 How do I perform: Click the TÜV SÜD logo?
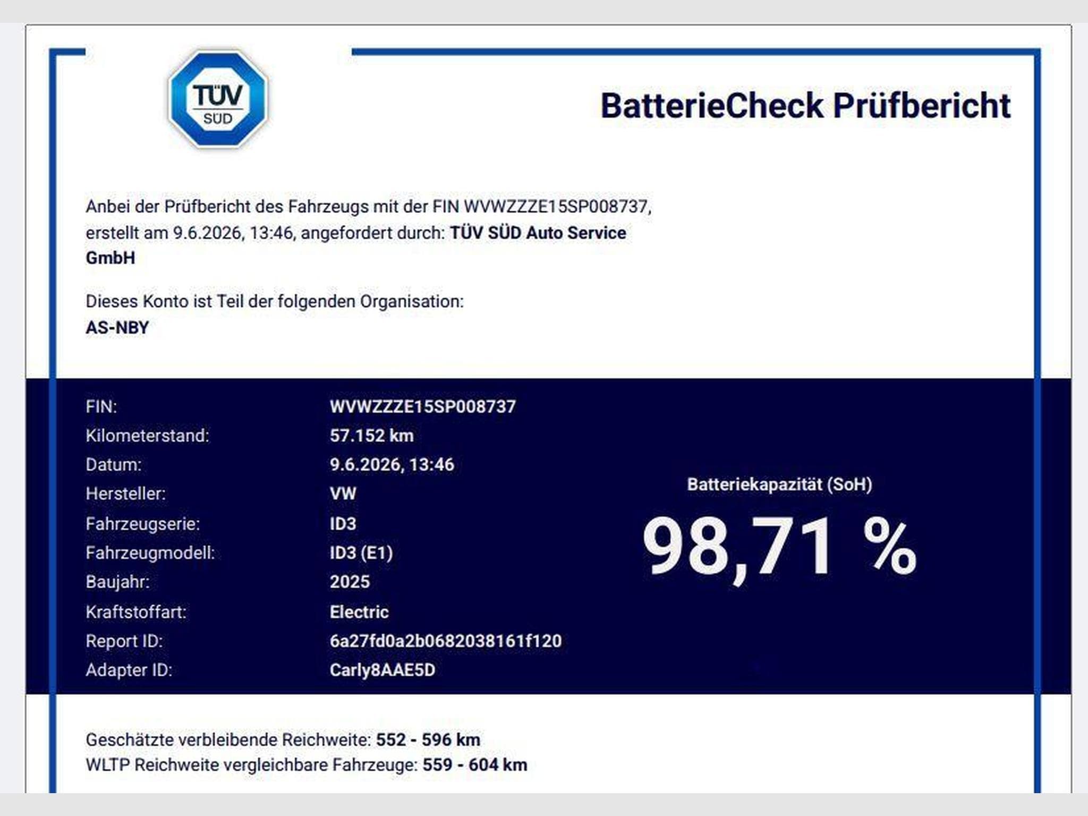[218, 99]
